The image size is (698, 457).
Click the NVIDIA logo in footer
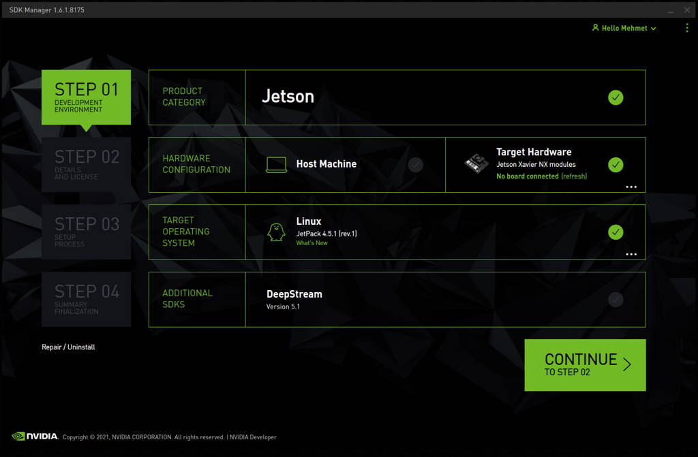tap(35, 436)
